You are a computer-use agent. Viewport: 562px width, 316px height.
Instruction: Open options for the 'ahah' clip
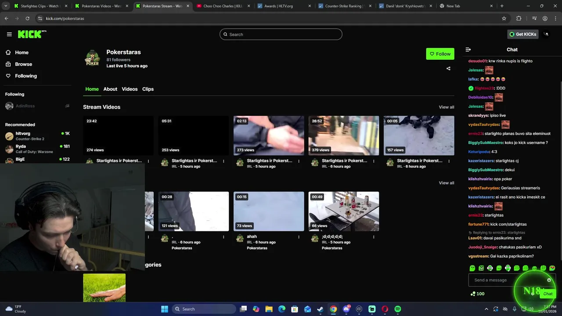coord(299,237)
